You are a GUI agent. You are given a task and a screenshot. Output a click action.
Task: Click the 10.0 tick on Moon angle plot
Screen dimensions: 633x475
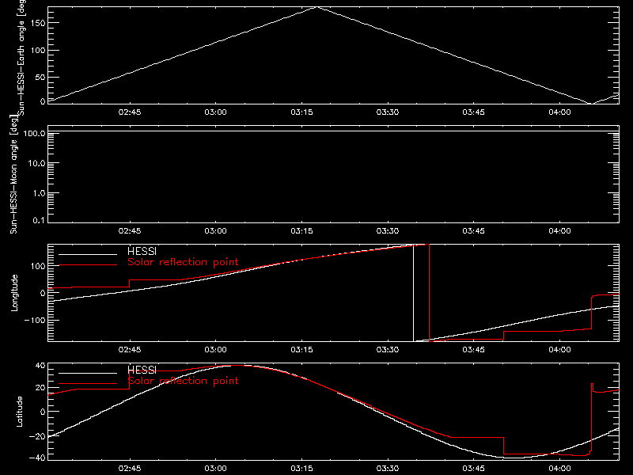[x=36, y=164]
